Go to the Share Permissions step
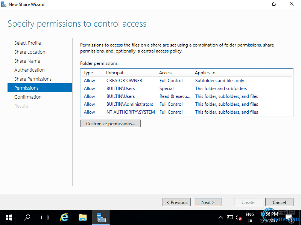The width and height of the screenshot is (301, 225). (33, 79)
